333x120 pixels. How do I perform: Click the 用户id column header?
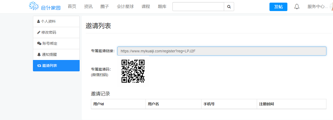coord(118,104)
